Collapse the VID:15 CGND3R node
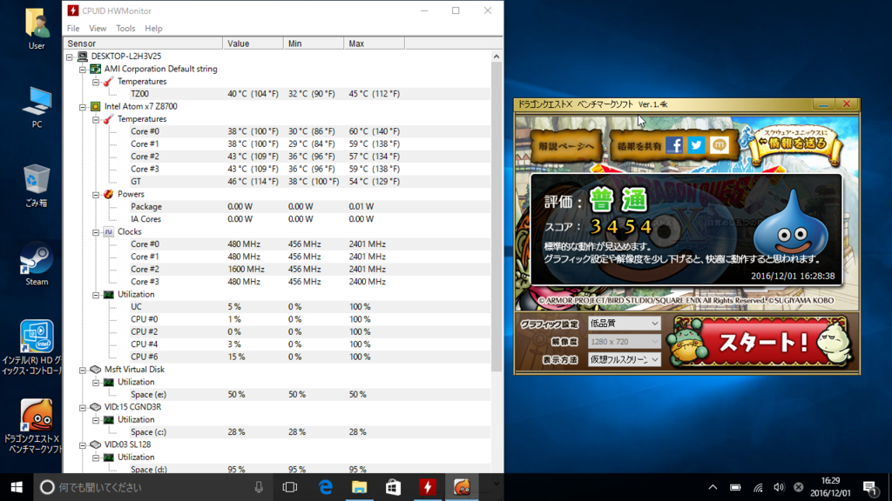 (x=83, y=407)
